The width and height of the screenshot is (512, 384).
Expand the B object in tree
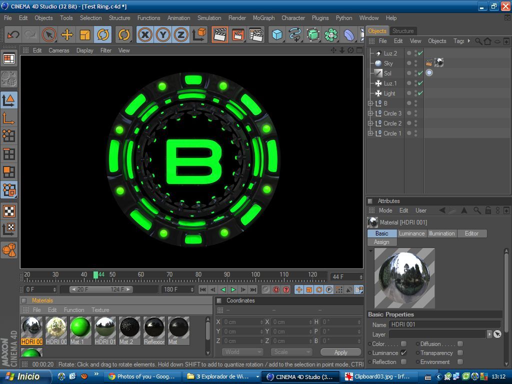pyautogui.click(x=370, y=103)
